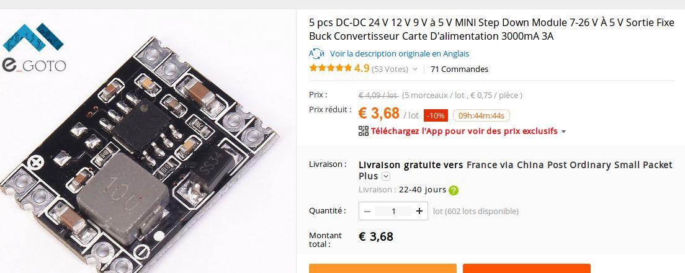Open the votes breakdown chevron
Viewport: 685px width, 273px height.
pos(415,69)
